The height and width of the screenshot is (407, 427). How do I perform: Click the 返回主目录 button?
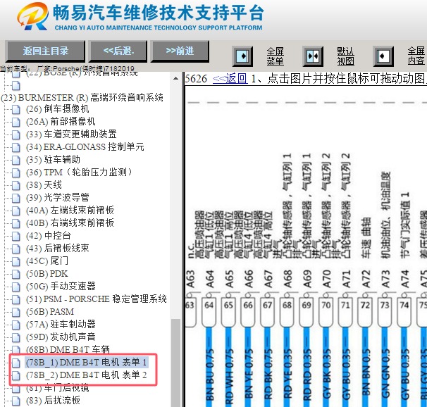(x=45, y=51)
